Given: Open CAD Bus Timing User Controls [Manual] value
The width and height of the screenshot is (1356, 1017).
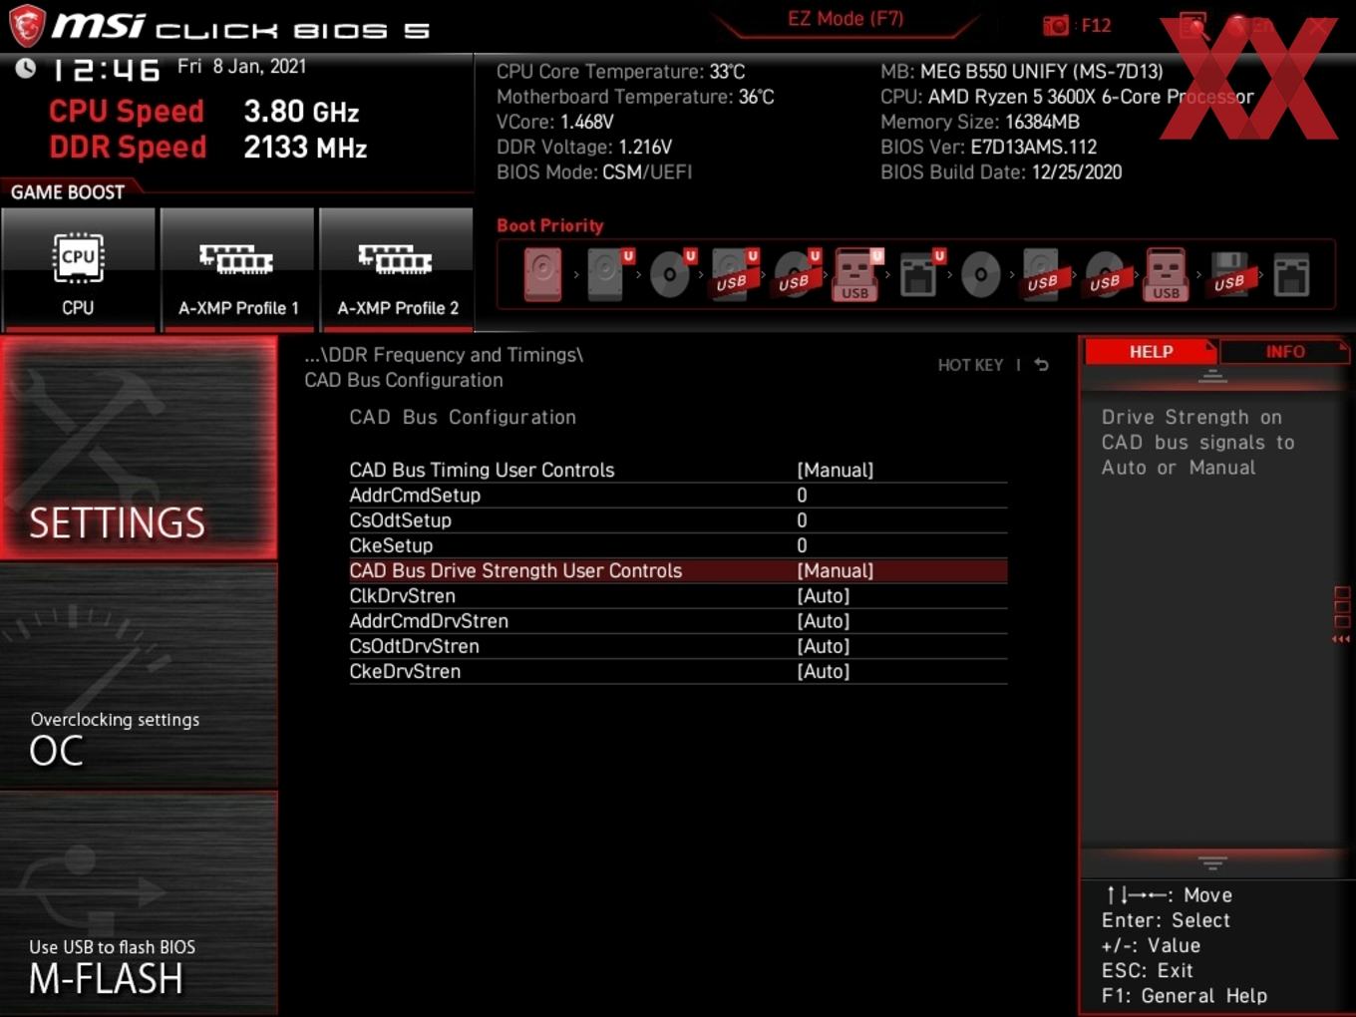Looking at the screenshot, I should (836, 470).
